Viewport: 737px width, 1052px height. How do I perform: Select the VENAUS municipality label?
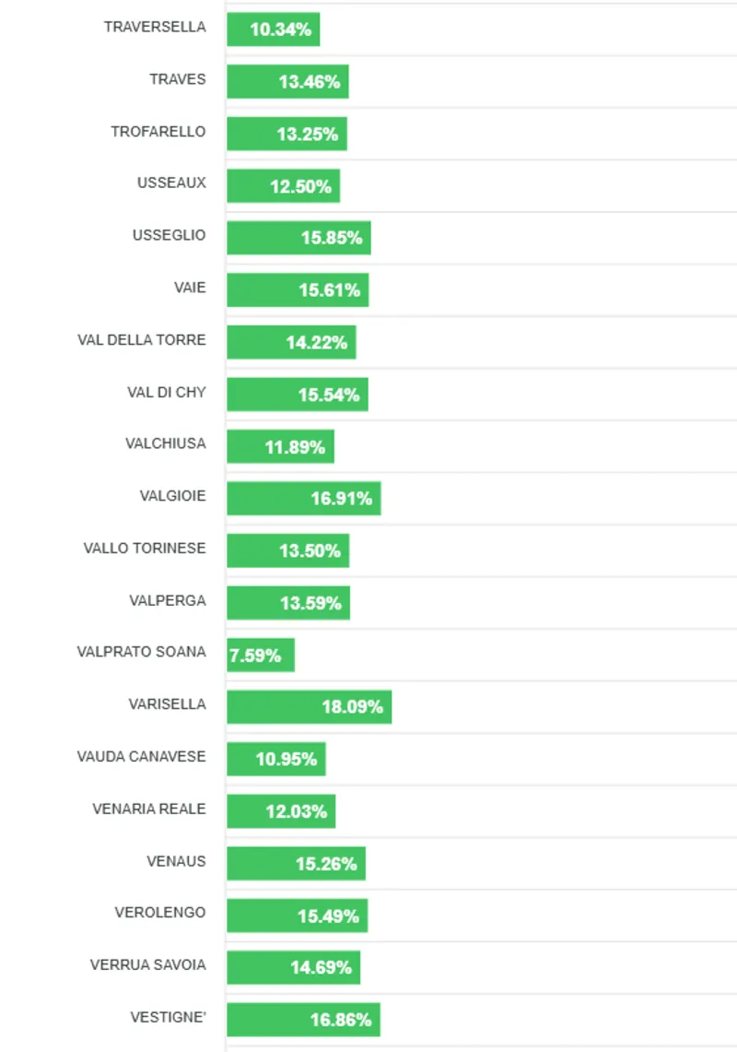pos(176,861)
